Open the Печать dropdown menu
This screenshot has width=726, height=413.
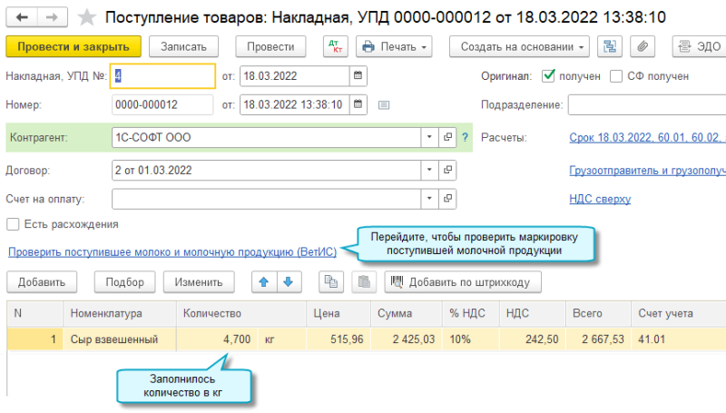(394, 47)
